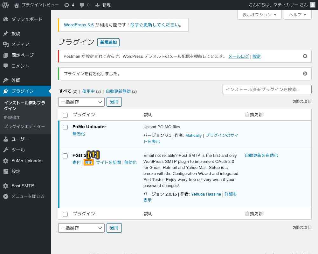Open the updates icon showing 4
The image size is (318, 254).
tap(66, 5)
